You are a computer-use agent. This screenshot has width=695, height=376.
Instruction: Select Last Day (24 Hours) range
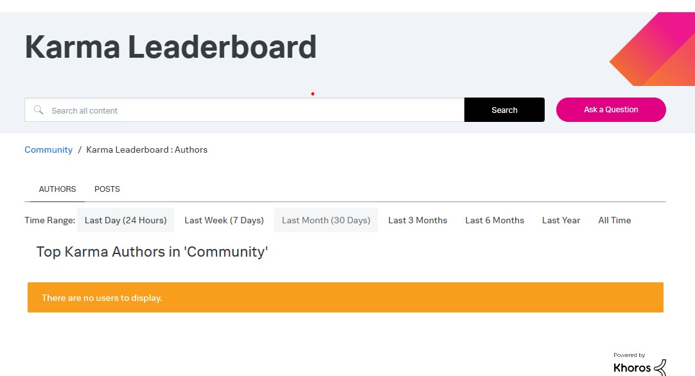(125, 220)
